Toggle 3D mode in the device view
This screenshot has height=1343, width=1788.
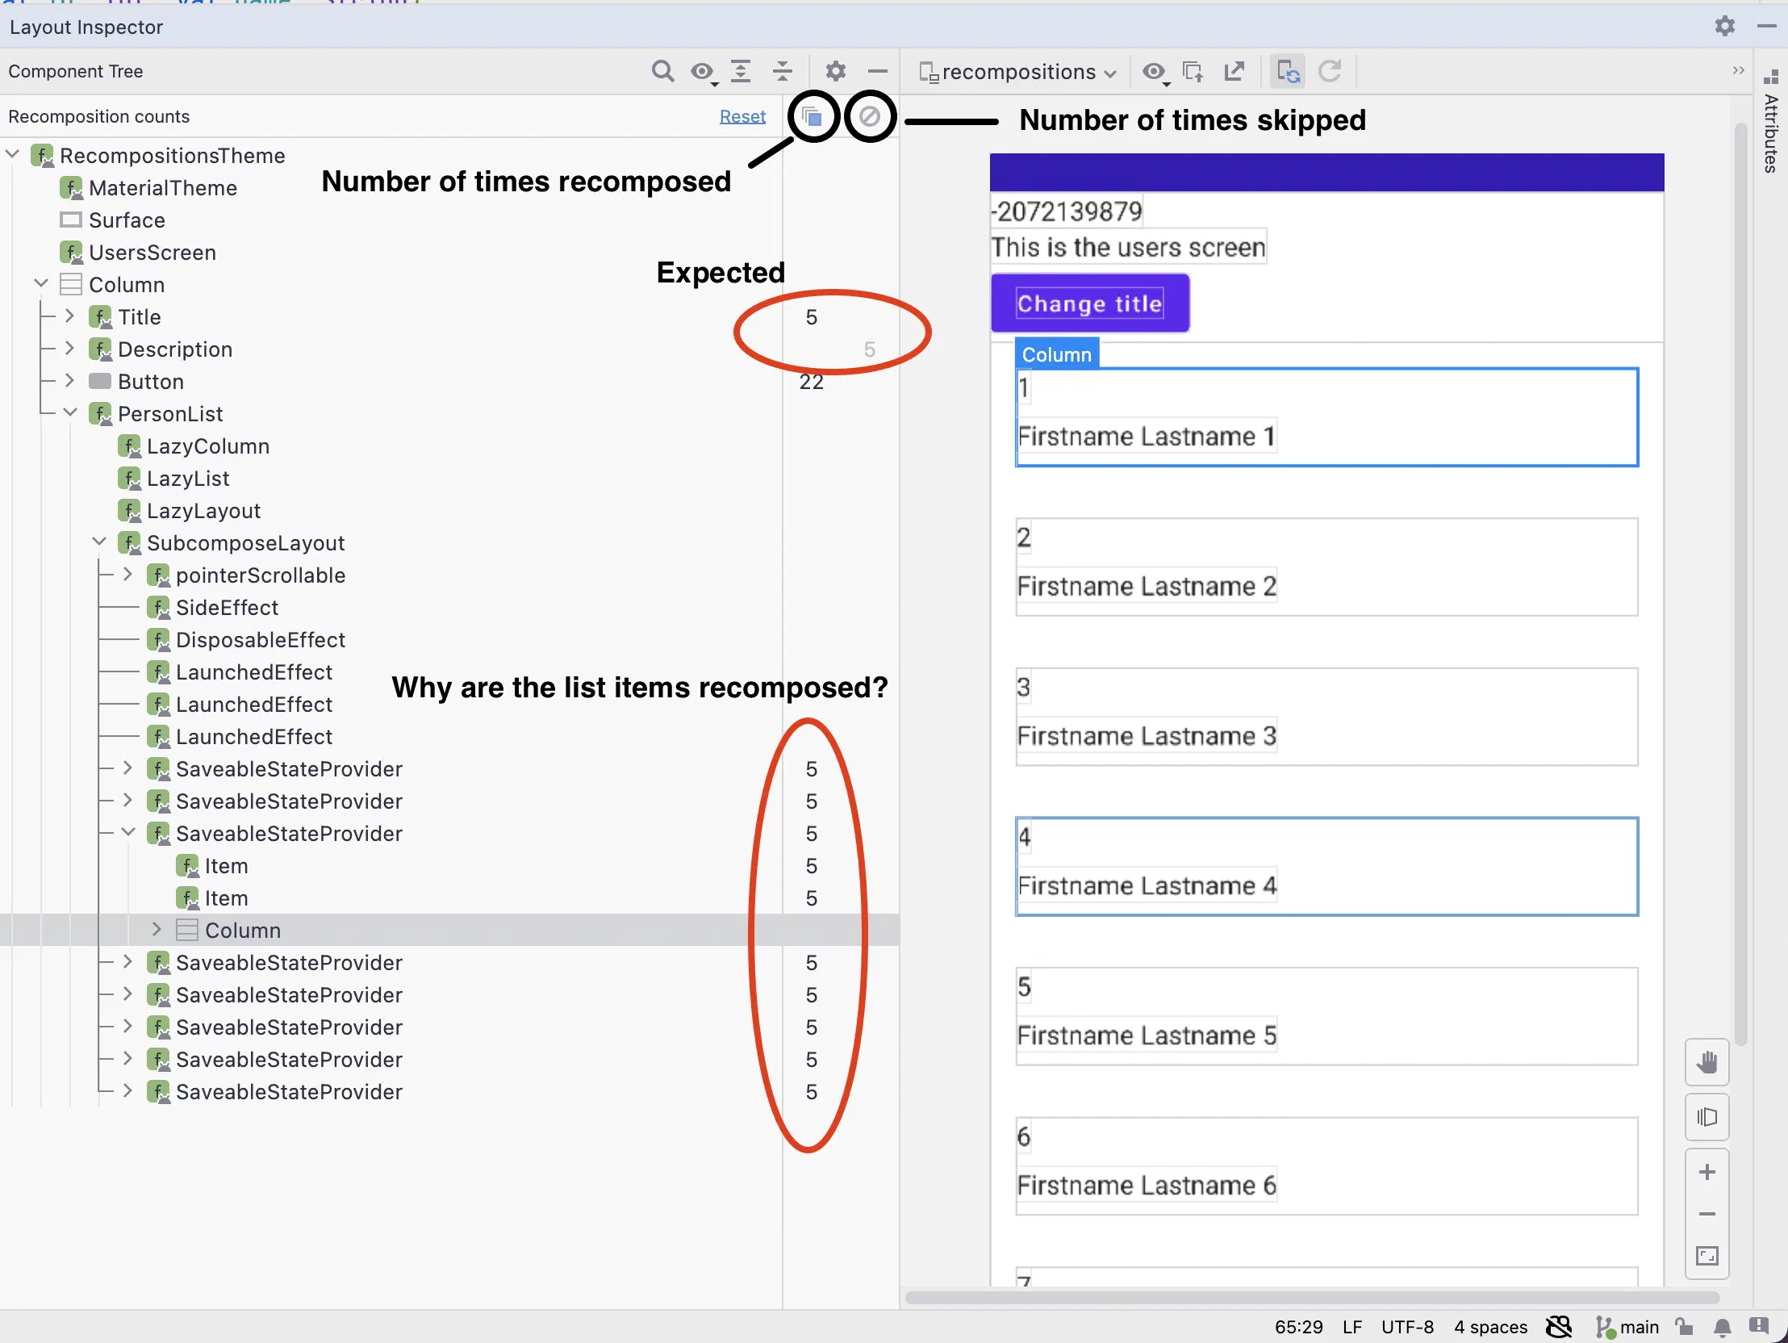tap(1707, 1117)
